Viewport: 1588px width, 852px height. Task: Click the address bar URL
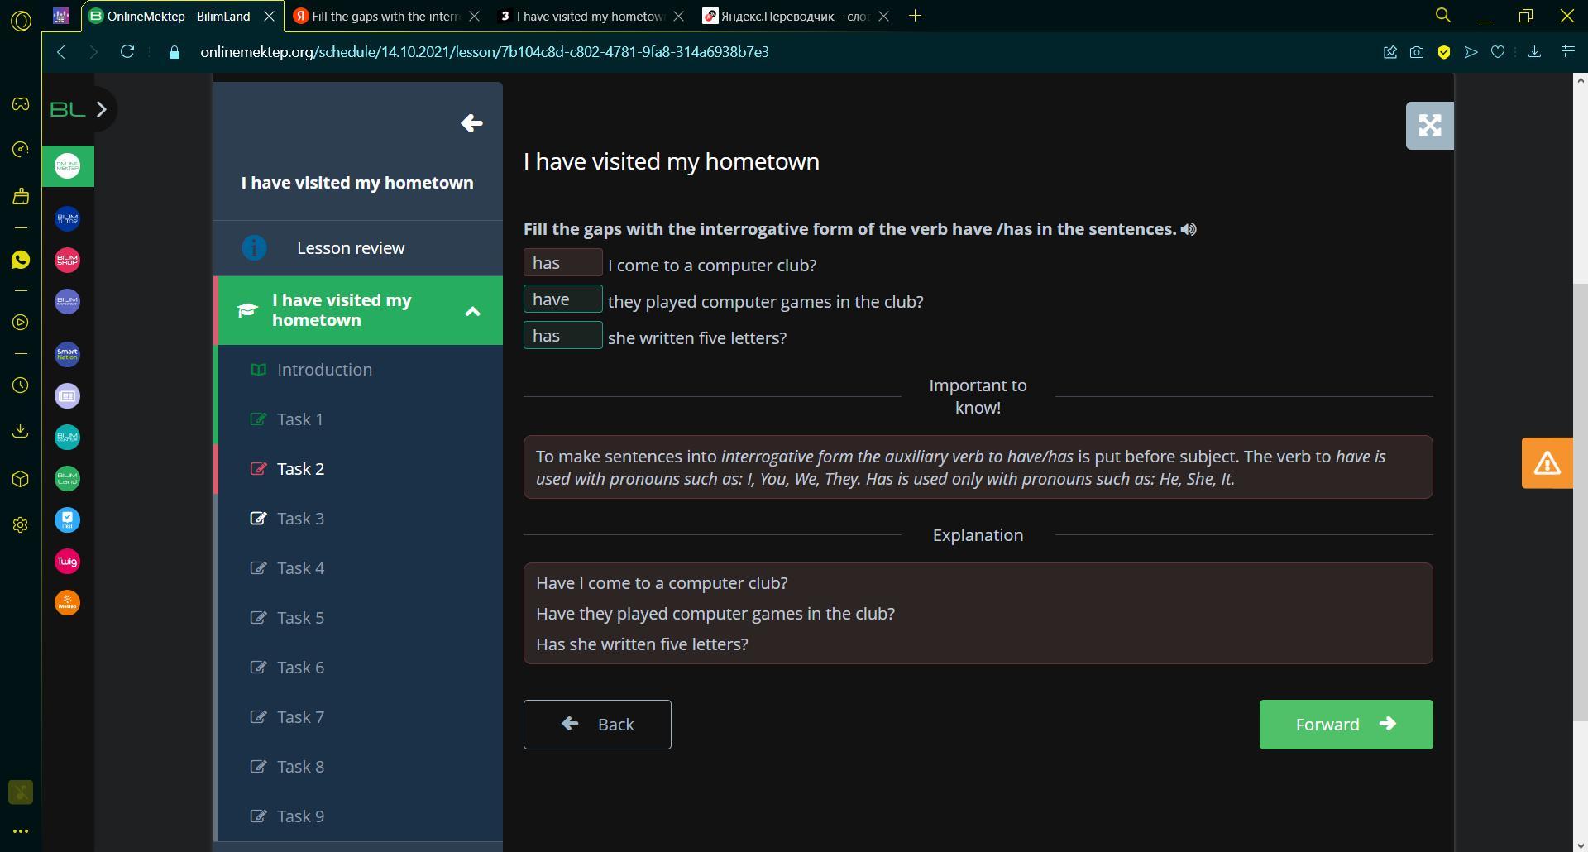click(x=485, y=52)
